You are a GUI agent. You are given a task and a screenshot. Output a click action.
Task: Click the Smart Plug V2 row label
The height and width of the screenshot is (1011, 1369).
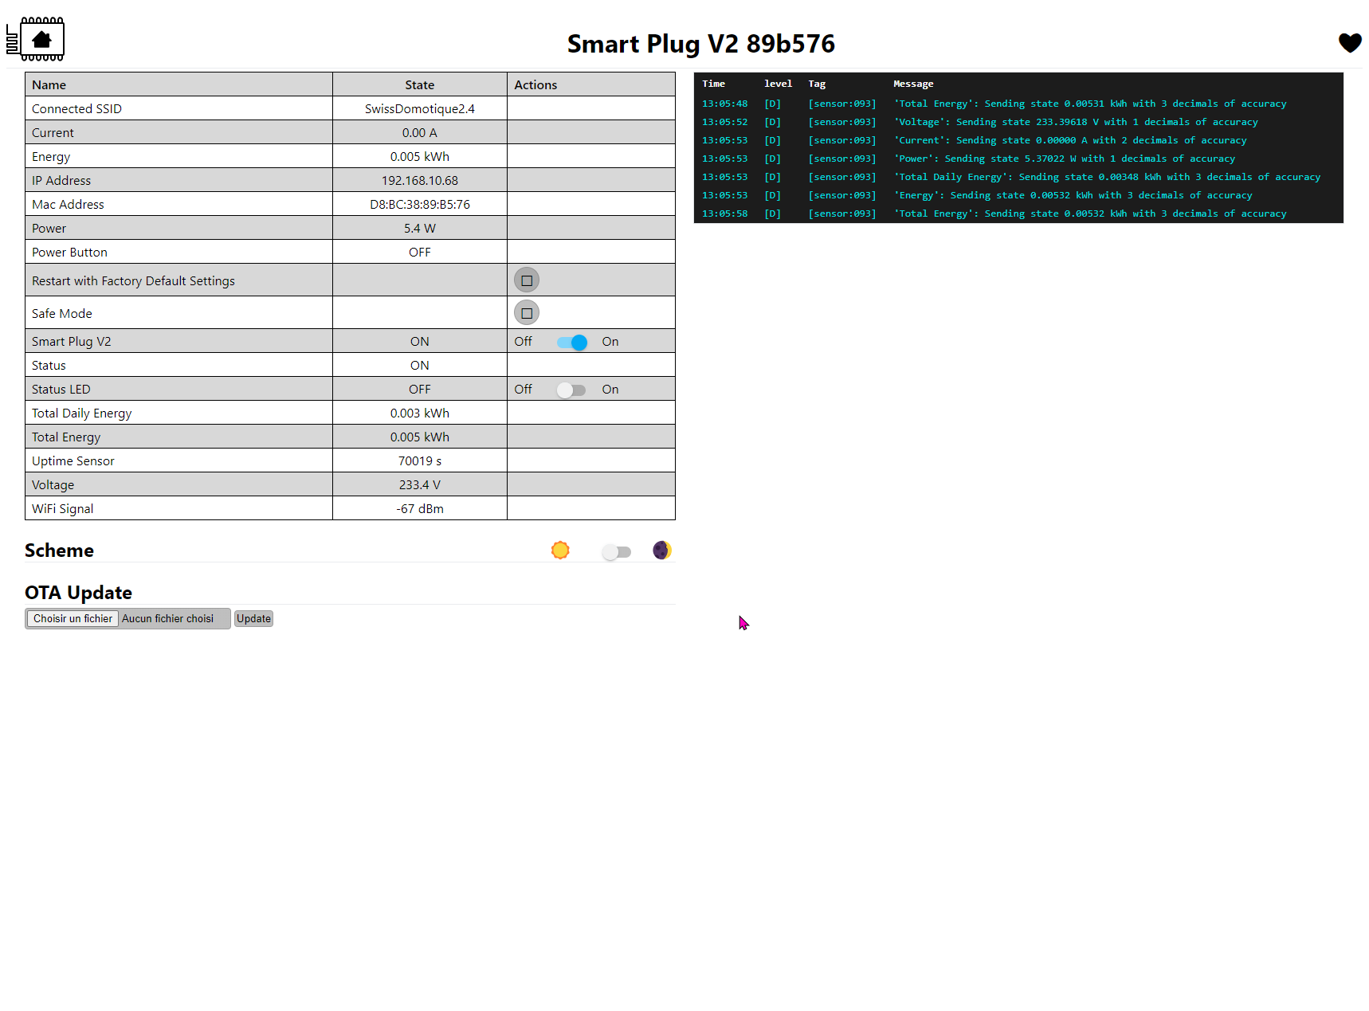pyautogui.click(x=72, y=342)
